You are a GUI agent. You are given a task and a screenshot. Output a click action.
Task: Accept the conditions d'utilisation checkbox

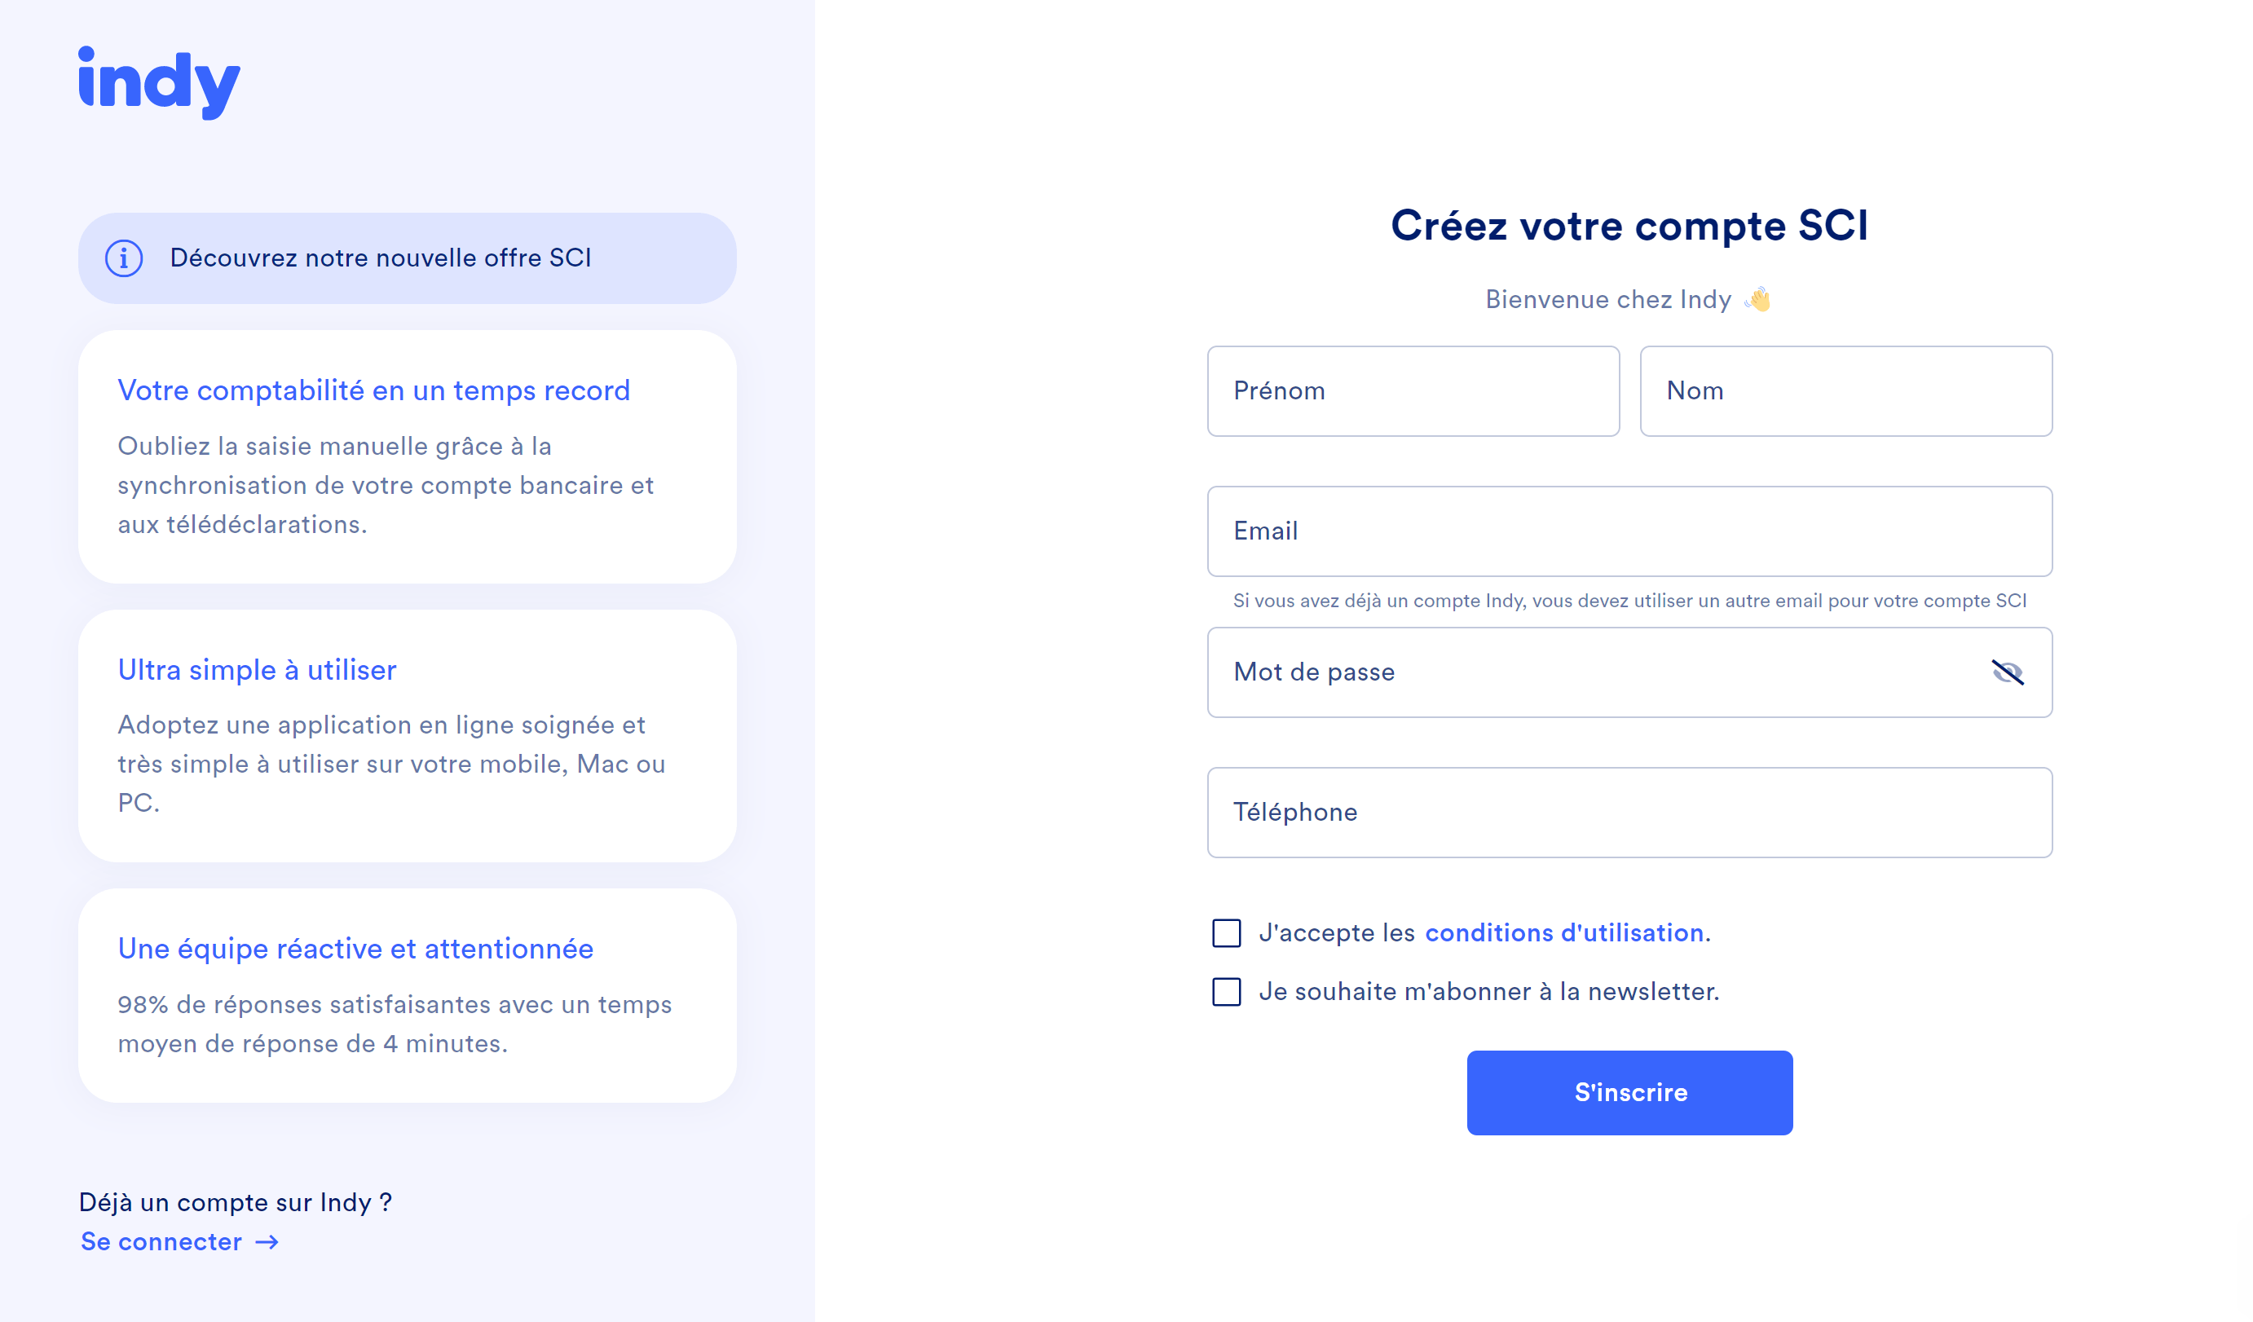coord(1227,933)
